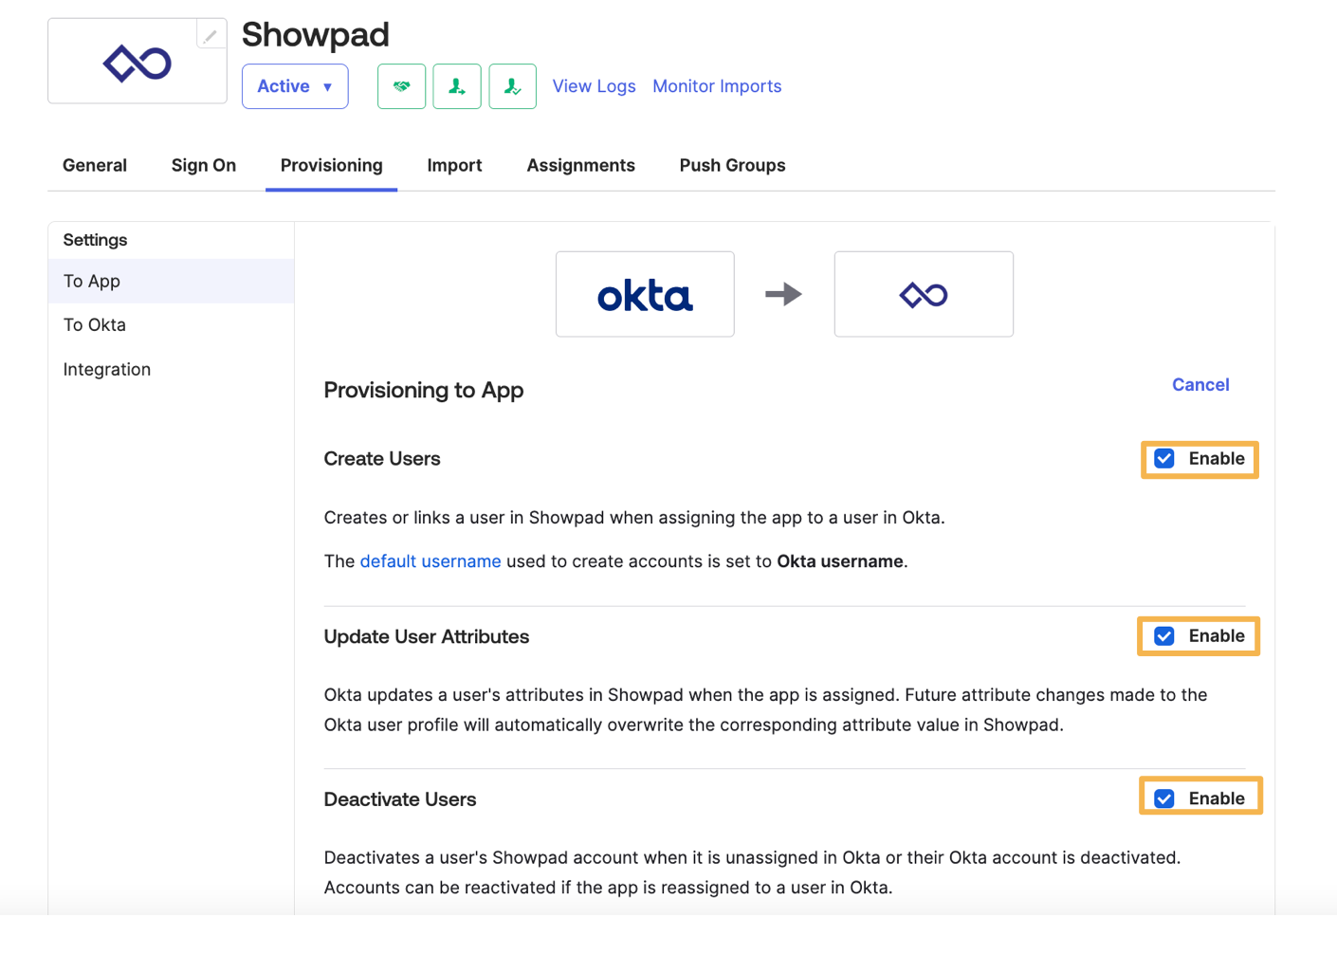Toggle Enable for Update User Attributes

point(1164,636)
